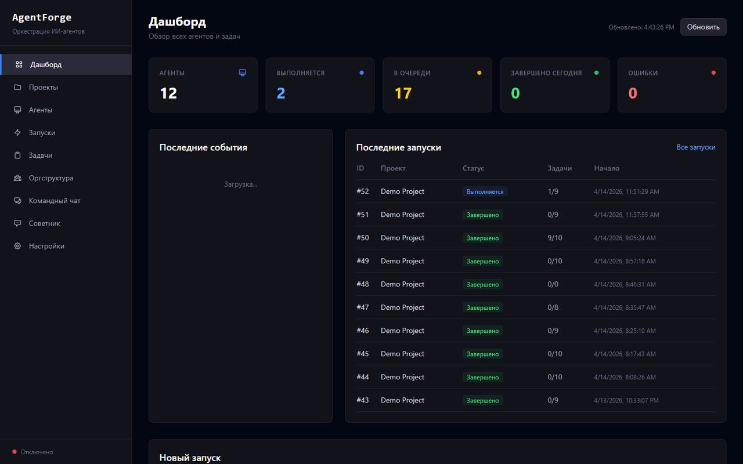Image resolution: width=743 pixels, height=464 pixels.
Task: Click the Советник message icon
Action: coord(17,223)
